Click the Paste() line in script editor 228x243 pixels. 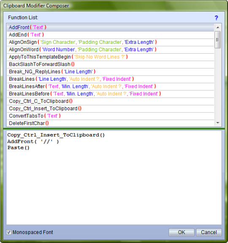[18, 147]
